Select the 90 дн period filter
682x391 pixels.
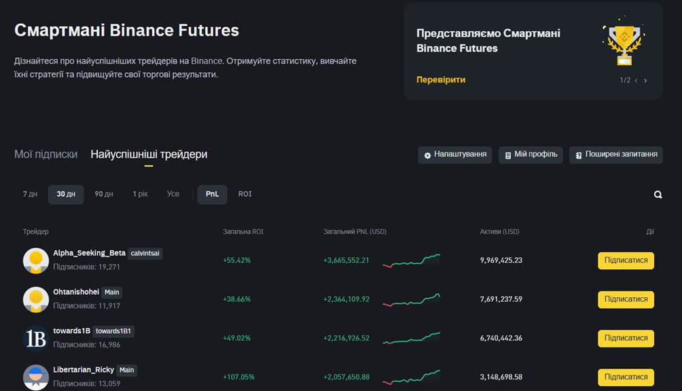click(104, 194)
